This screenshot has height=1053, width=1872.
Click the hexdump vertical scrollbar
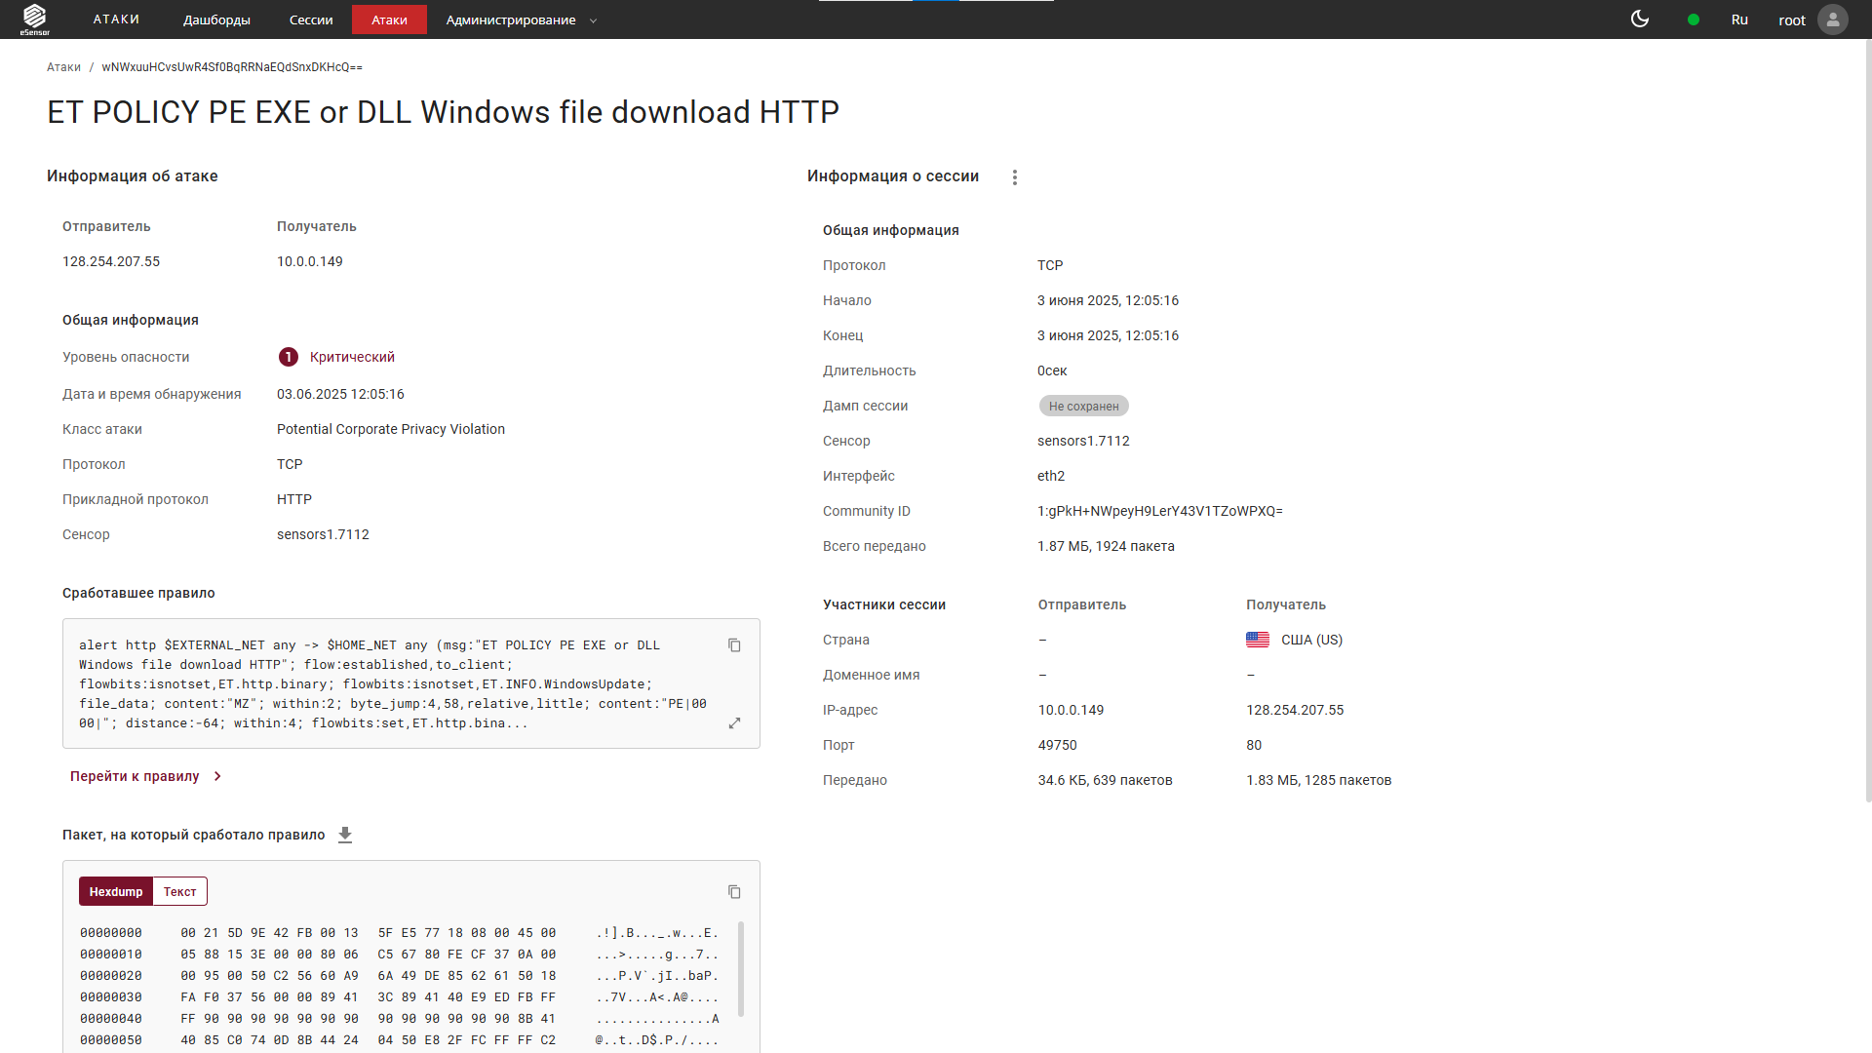coord(741,969)
